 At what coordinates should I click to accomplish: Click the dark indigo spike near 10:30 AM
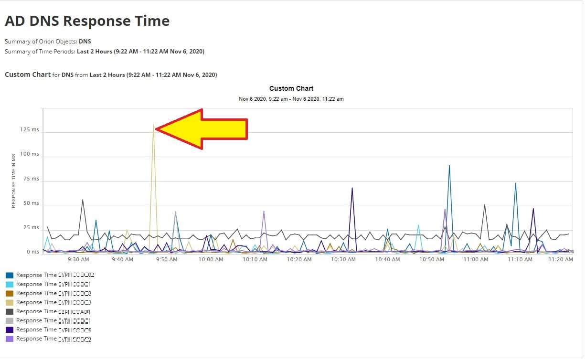point(352,188)
